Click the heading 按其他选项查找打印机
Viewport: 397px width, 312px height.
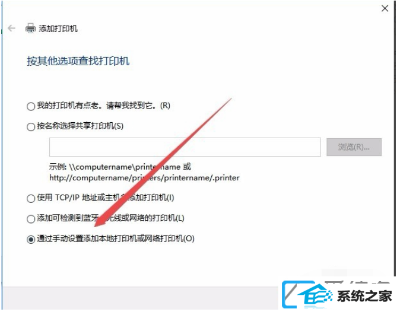pyautogui.click(x=78, y=61)
